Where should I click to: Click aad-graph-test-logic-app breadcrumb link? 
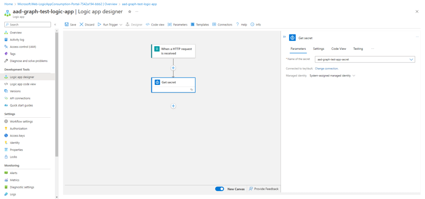(139, 4)
